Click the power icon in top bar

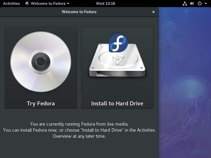pos(200,3)
